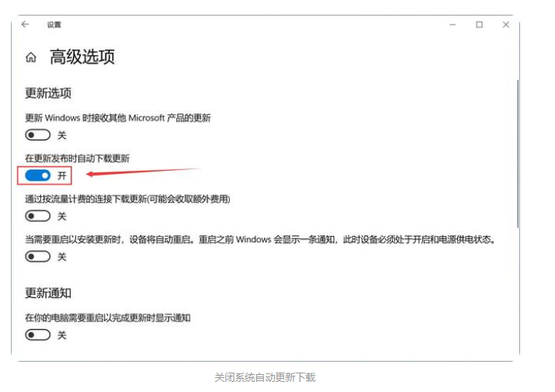Enable the restart notification toggle

coord(38,335)
